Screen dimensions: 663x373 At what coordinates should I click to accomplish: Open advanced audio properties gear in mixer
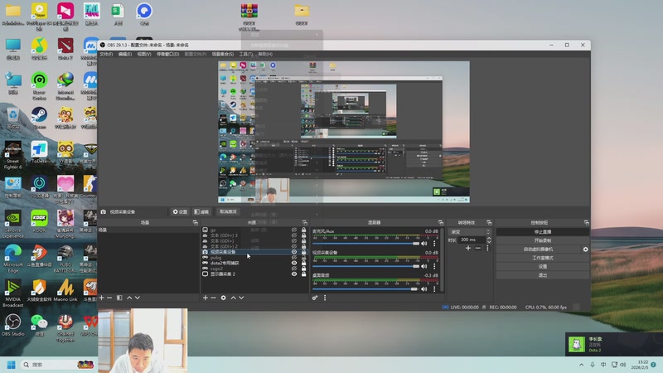click(x=315, y=298)
